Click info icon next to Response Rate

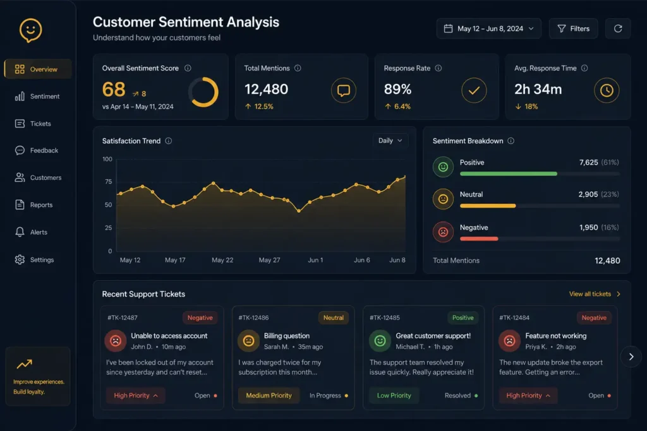click(x=438, y=68)
